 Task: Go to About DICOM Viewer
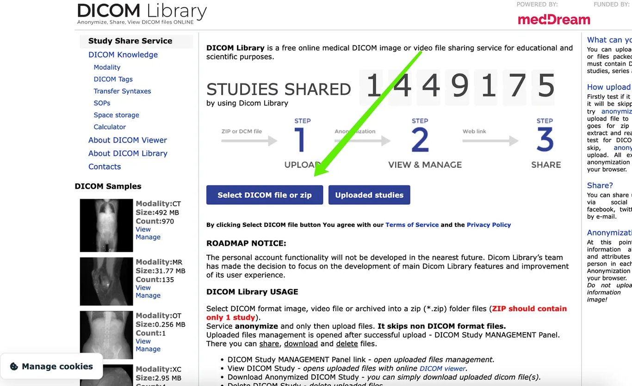pos(128,140)
